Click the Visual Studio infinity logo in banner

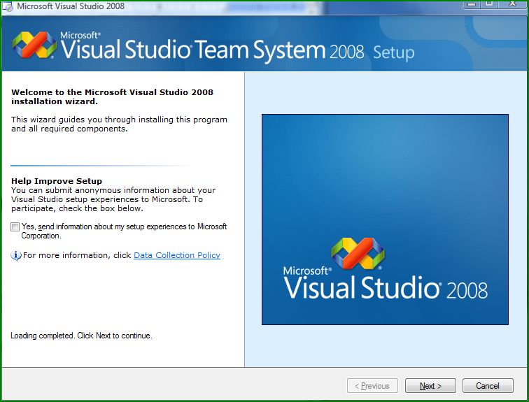(34, 45)
